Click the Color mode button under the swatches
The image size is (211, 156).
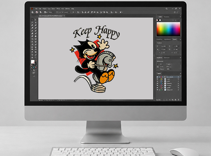click(32, 67)
